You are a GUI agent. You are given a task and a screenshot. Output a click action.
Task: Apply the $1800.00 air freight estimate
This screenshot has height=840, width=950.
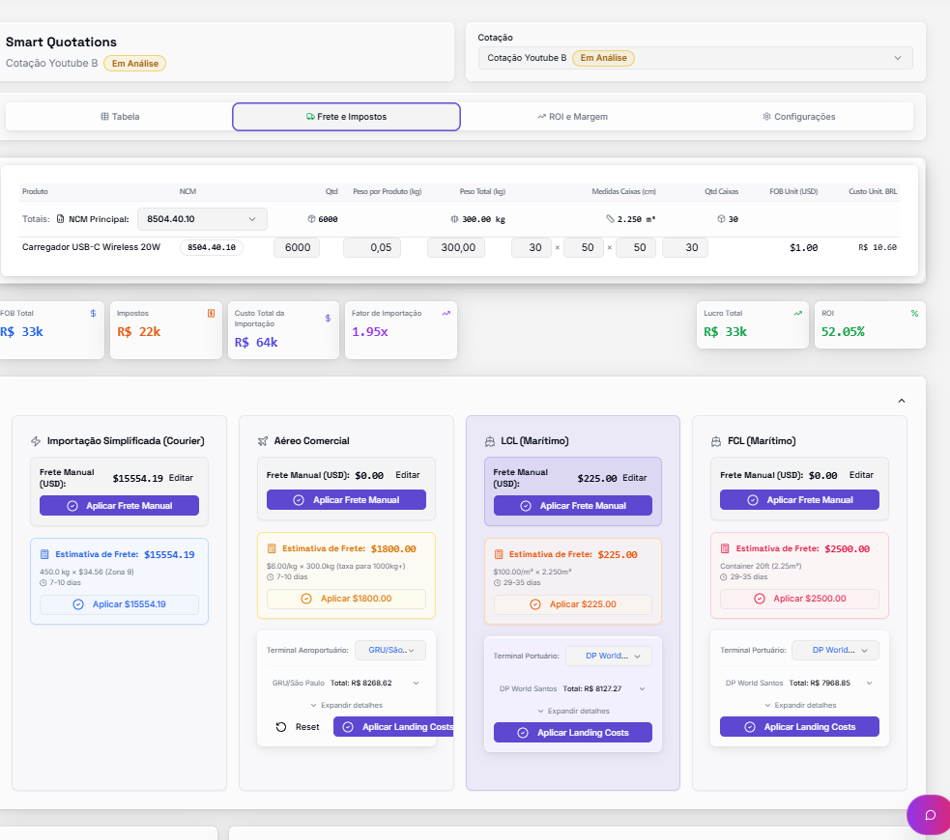point(346,599)
